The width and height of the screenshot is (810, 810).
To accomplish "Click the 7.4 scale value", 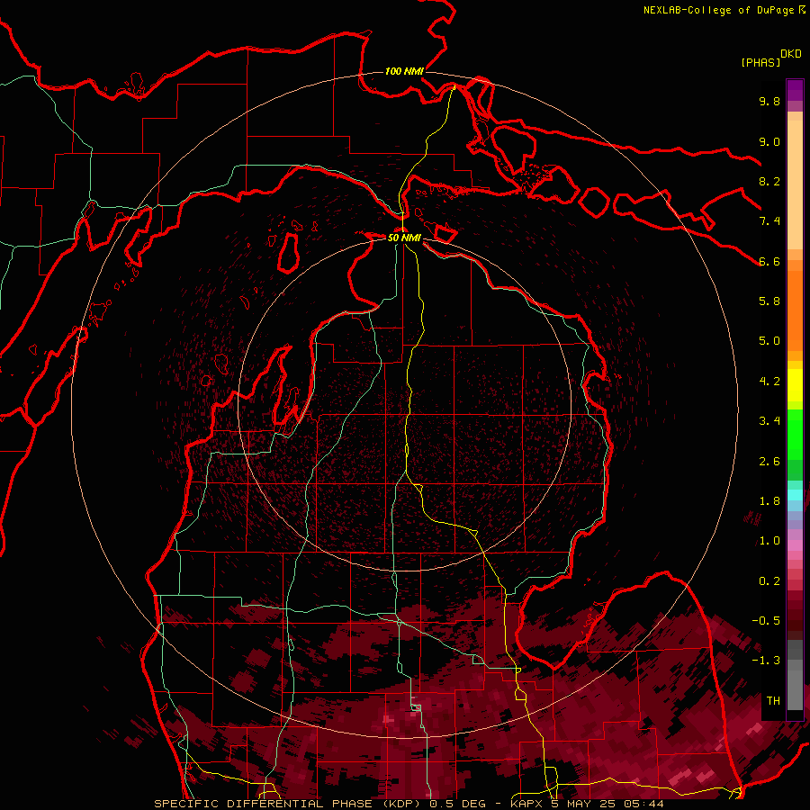I will coord(769,221).
